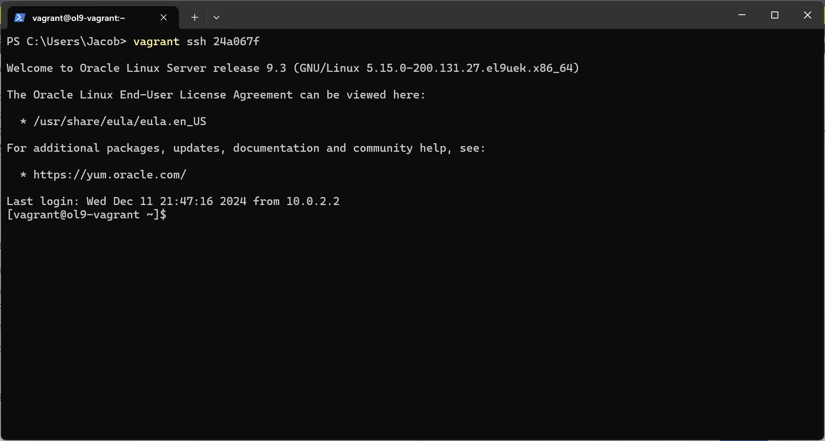Open a new tab with plus button
Viewport: 825px width, 441px height.
[195, 18]
